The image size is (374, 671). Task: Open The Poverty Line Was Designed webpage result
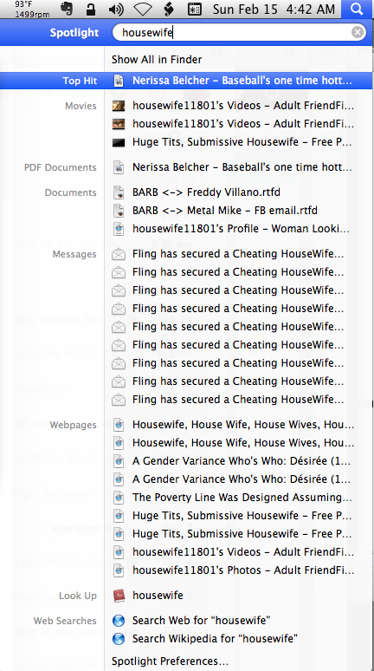point(242,498)
